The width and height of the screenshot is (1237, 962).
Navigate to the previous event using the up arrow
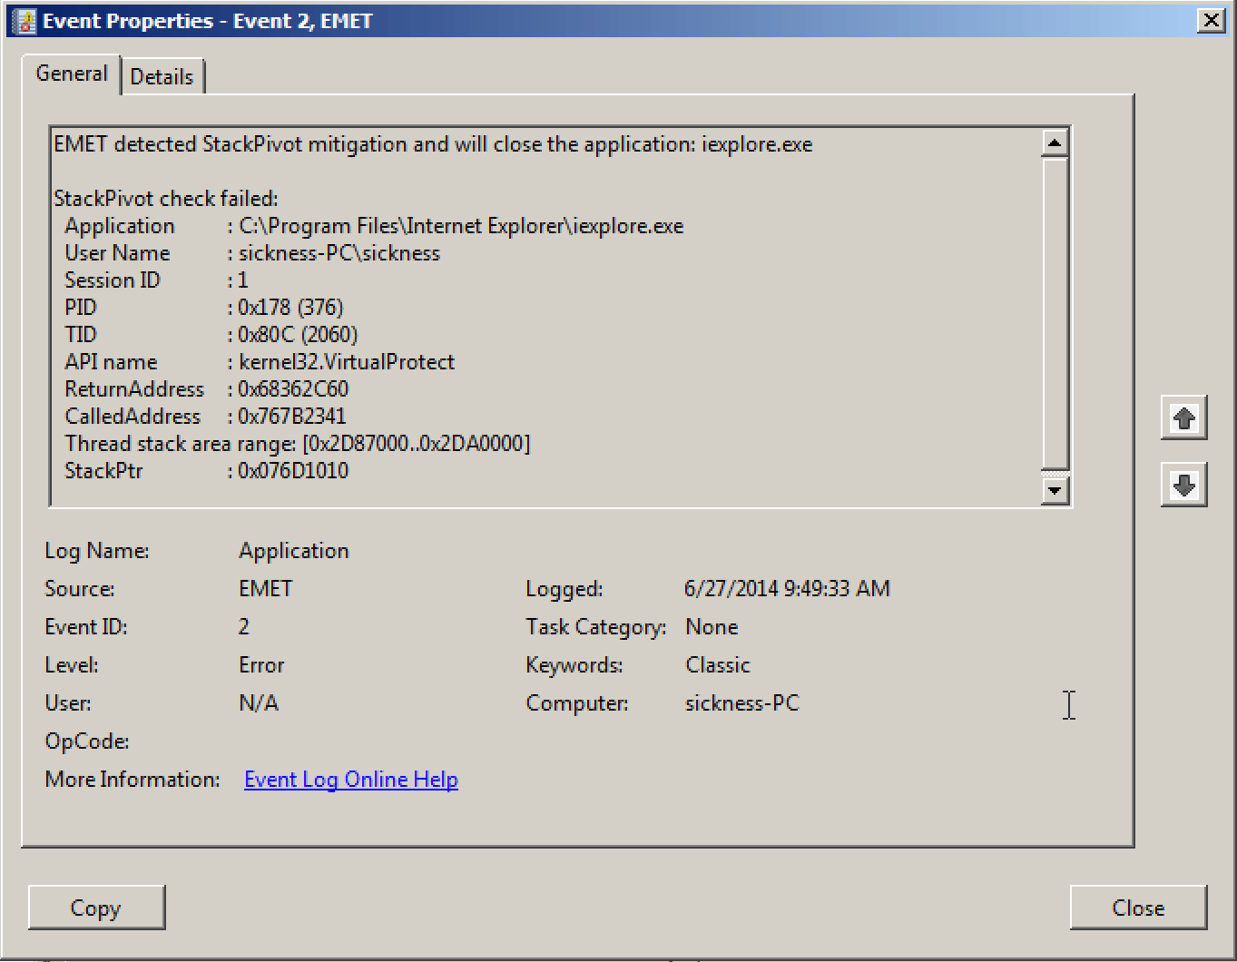coord(1183,417)
